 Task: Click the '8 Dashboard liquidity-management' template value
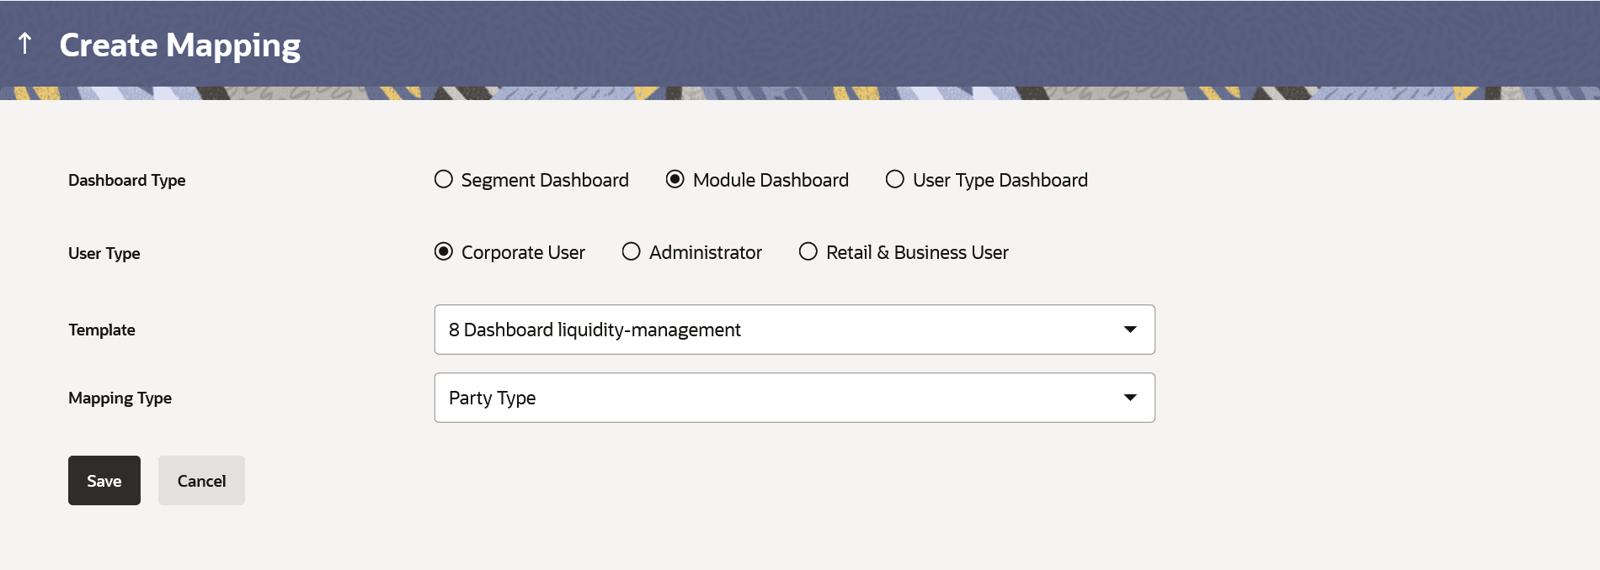[595, 330]
